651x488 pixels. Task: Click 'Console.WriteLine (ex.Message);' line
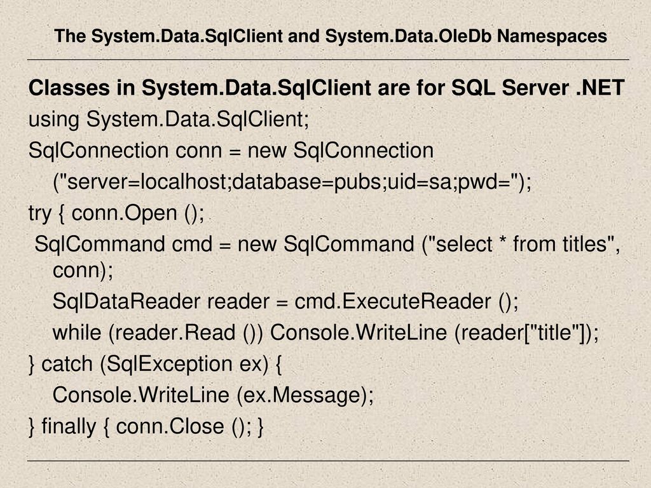[214, 395]
